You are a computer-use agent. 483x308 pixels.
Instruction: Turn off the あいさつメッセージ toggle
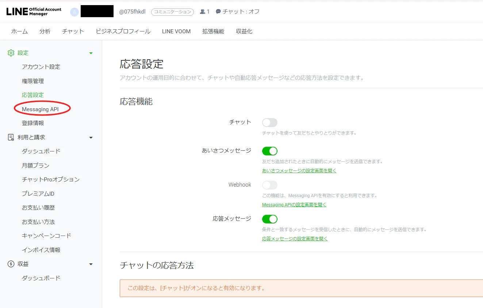(x=270, y=151)
